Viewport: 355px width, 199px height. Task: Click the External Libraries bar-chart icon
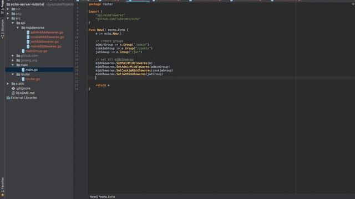8,98
